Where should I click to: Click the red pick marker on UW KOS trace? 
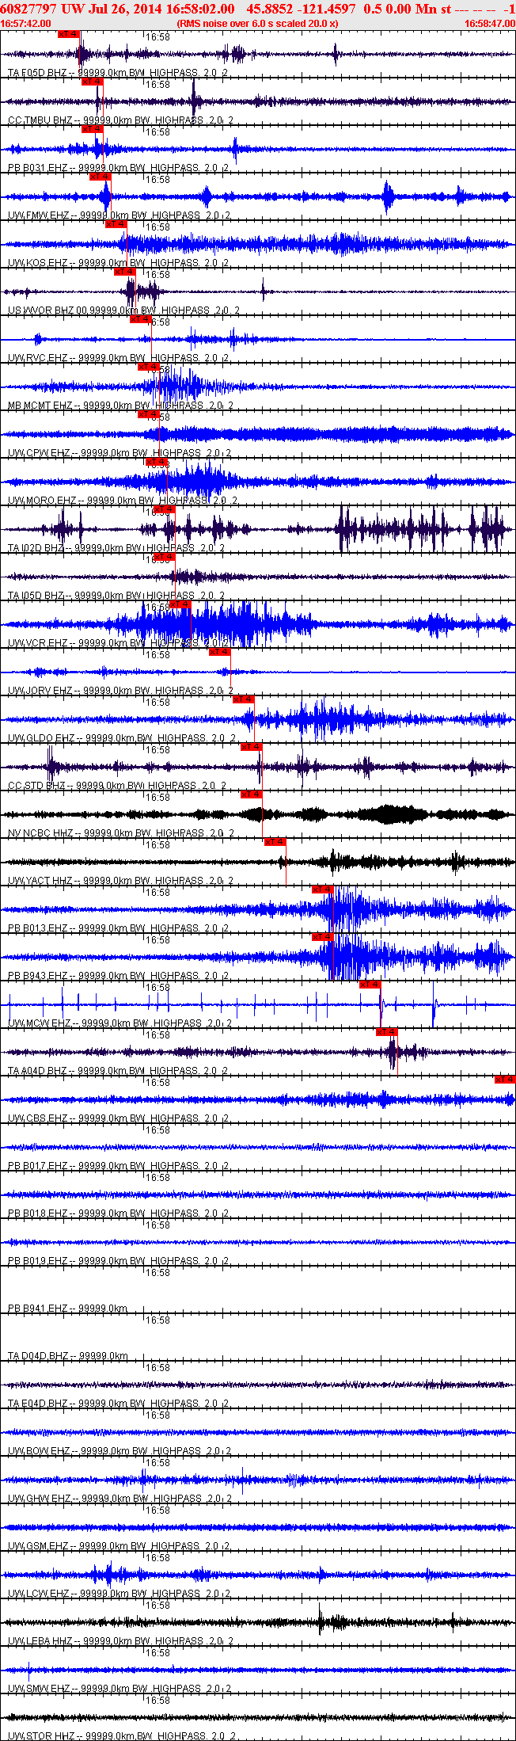116,224
